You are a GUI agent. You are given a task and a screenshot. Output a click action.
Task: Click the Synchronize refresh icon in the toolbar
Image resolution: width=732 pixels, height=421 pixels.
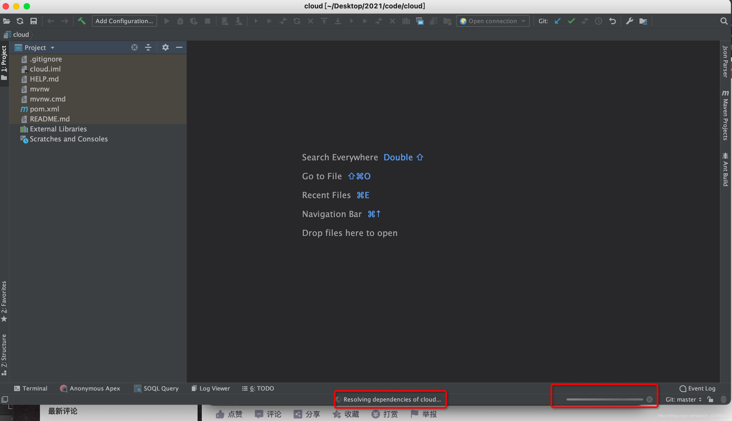[x=20, y=21]
